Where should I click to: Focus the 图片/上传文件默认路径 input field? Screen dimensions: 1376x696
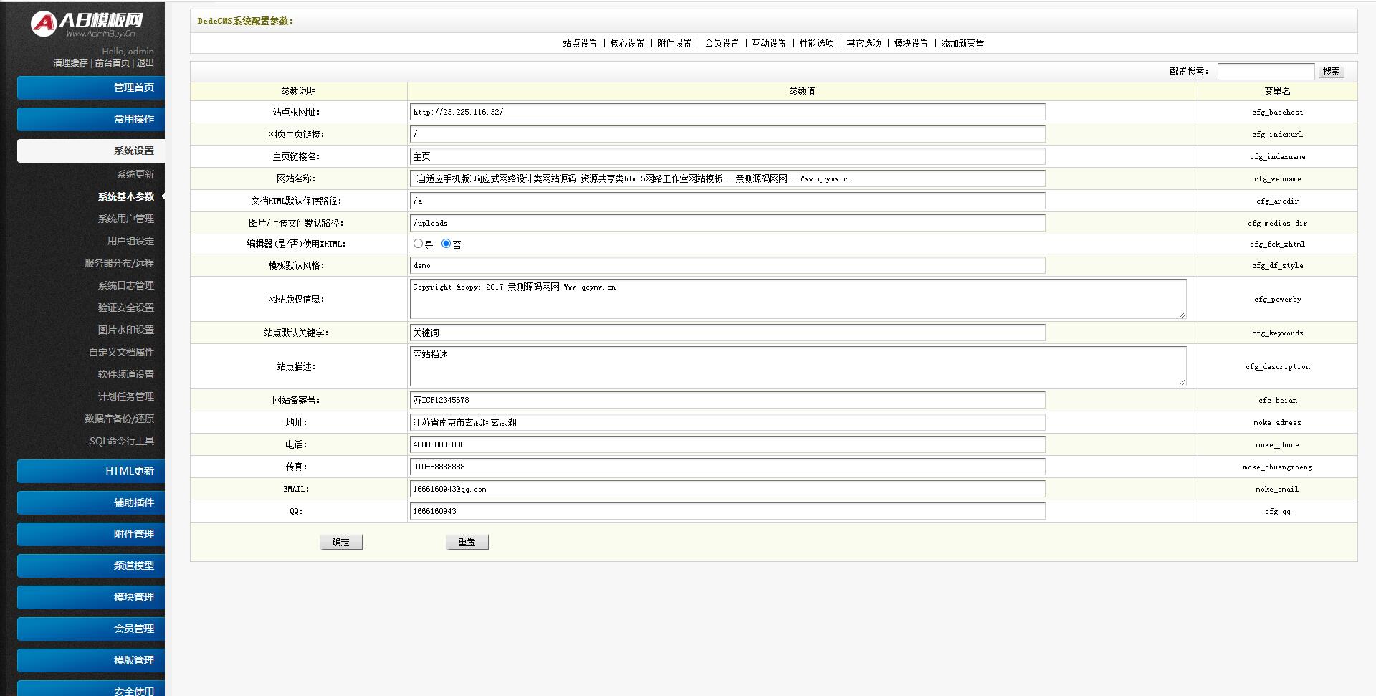pyautogui.click(x=727, y=223)
